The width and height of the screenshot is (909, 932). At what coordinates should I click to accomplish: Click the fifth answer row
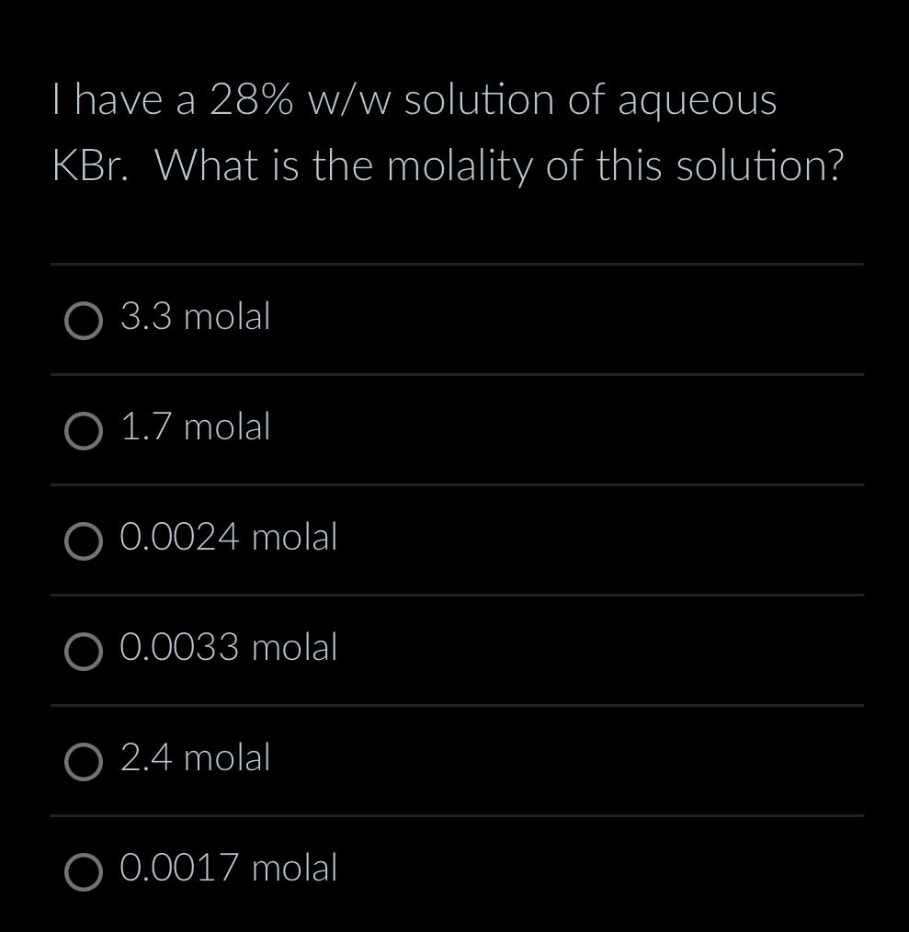click(x=454, y=761)
